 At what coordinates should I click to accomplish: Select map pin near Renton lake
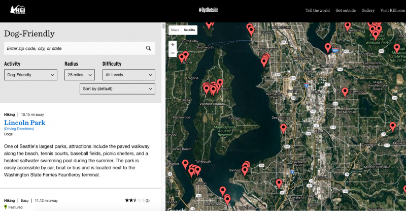[x=328, y=48]
